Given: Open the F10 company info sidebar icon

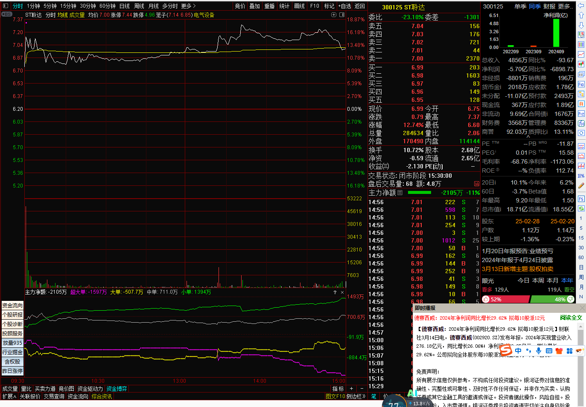Looking at the screenshot, I should click(x=581, y=84).
